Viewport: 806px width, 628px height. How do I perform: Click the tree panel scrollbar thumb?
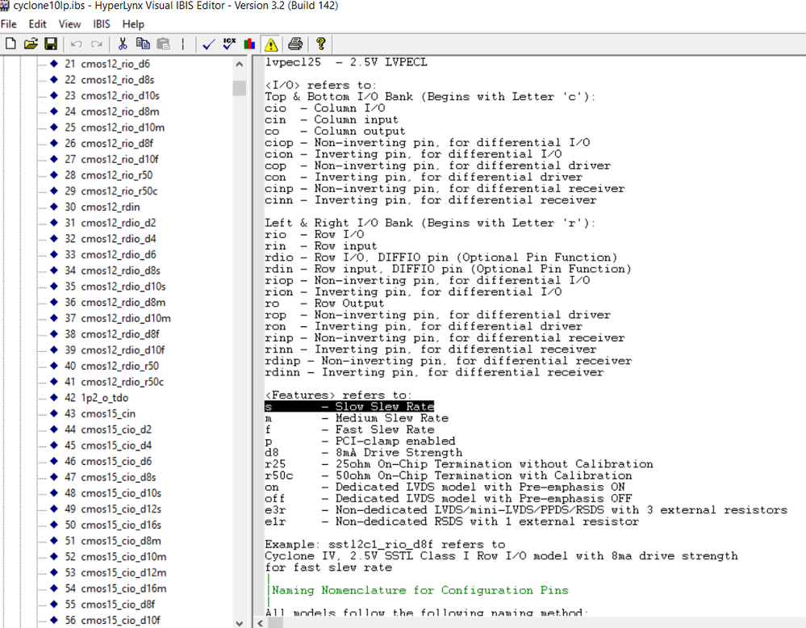pyautogui.click(x=239, y=88)
